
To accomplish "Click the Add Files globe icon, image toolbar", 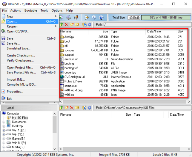I will pyautogui.click(x=84, y=25).
